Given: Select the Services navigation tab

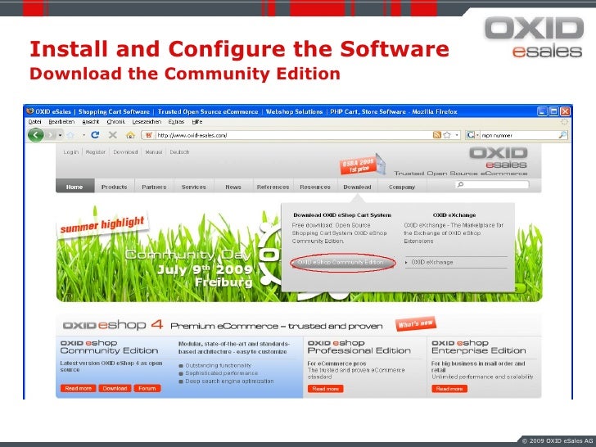Looking at the screenshot, I should point(194,187).
